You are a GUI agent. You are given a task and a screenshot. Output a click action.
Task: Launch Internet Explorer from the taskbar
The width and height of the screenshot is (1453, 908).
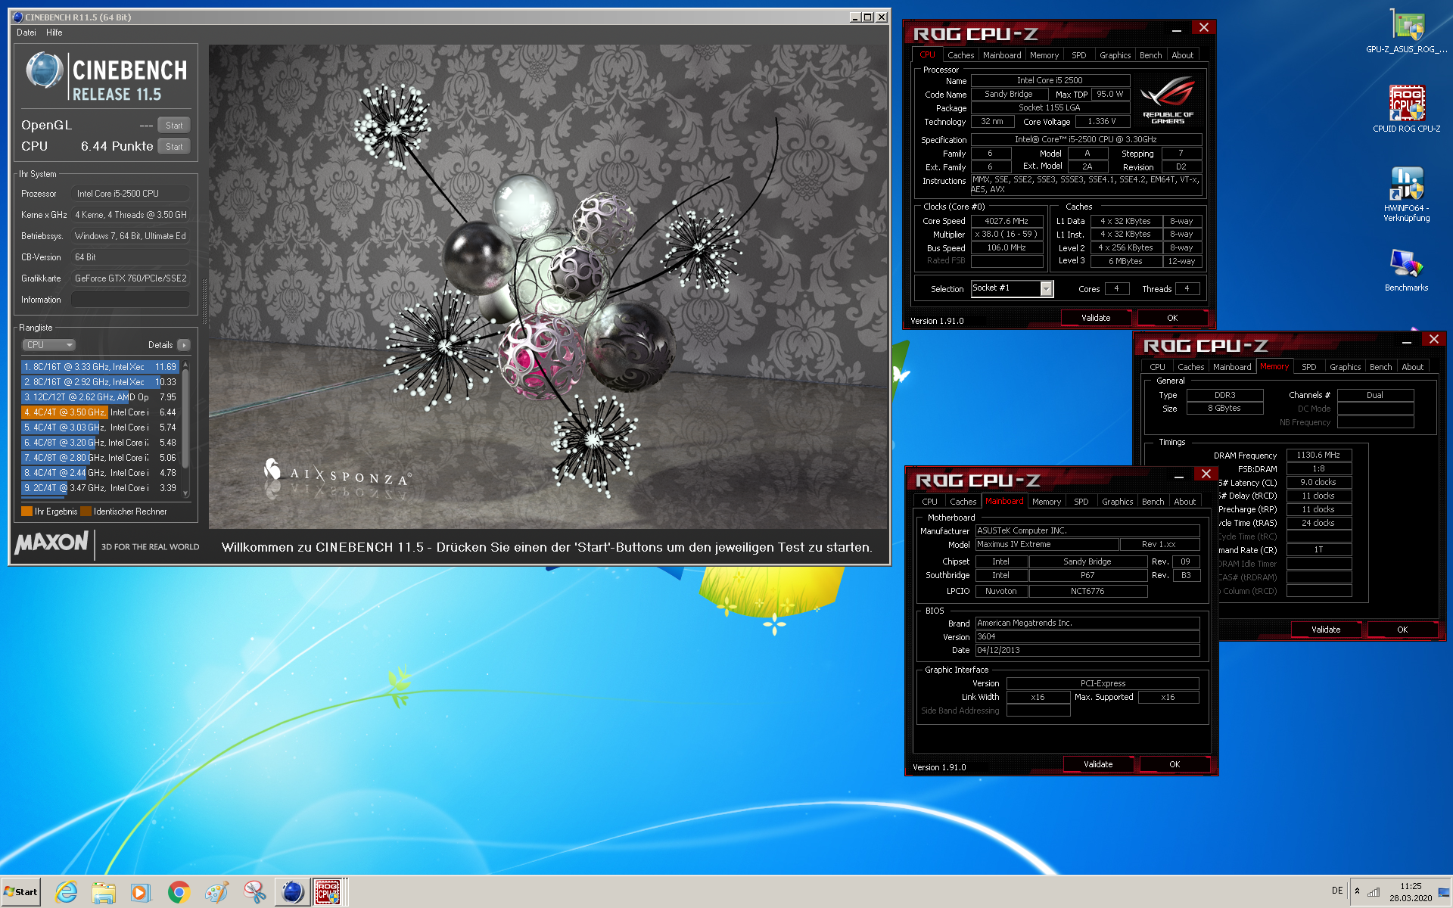[67, 893]
